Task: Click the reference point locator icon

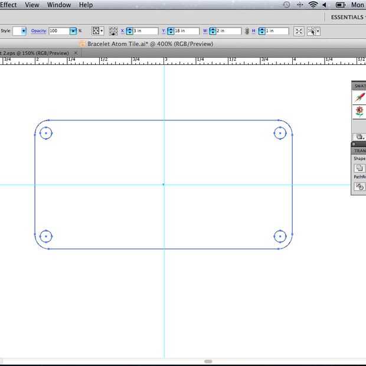Action: pyautogui.click(x=113, y=31)
